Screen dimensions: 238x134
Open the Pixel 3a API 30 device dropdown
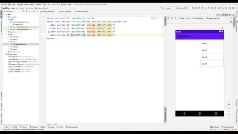[x=183, y=8]
